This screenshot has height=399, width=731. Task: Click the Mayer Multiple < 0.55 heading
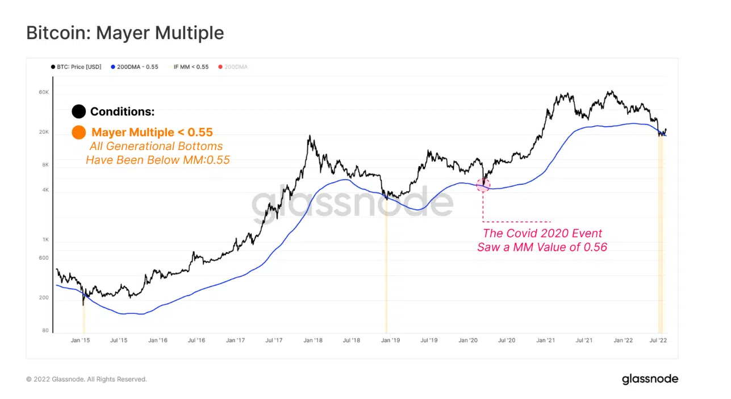pyautogui.click(x=152, y=132)
